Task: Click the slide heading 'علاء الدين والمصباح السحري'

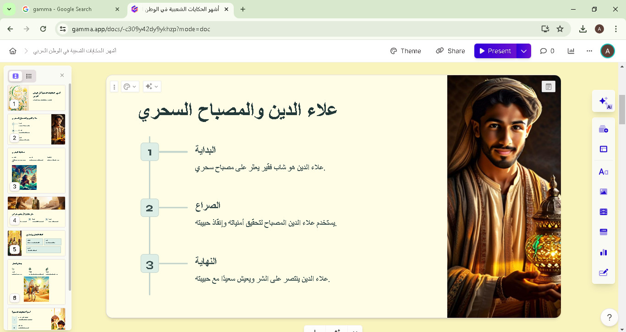Action: [x=237, y=111]
